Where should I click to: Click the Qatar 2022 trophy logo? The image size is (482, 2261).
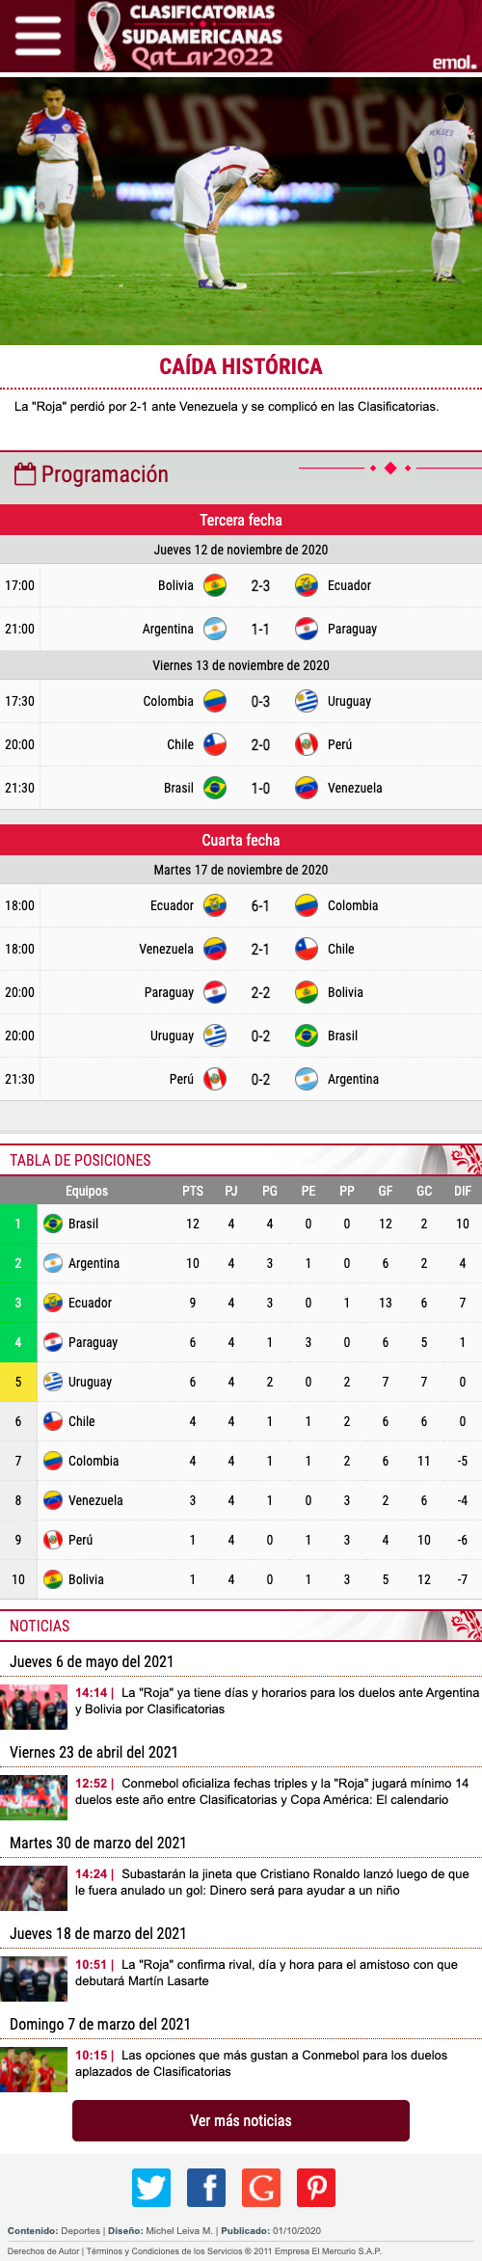point(102,36)
